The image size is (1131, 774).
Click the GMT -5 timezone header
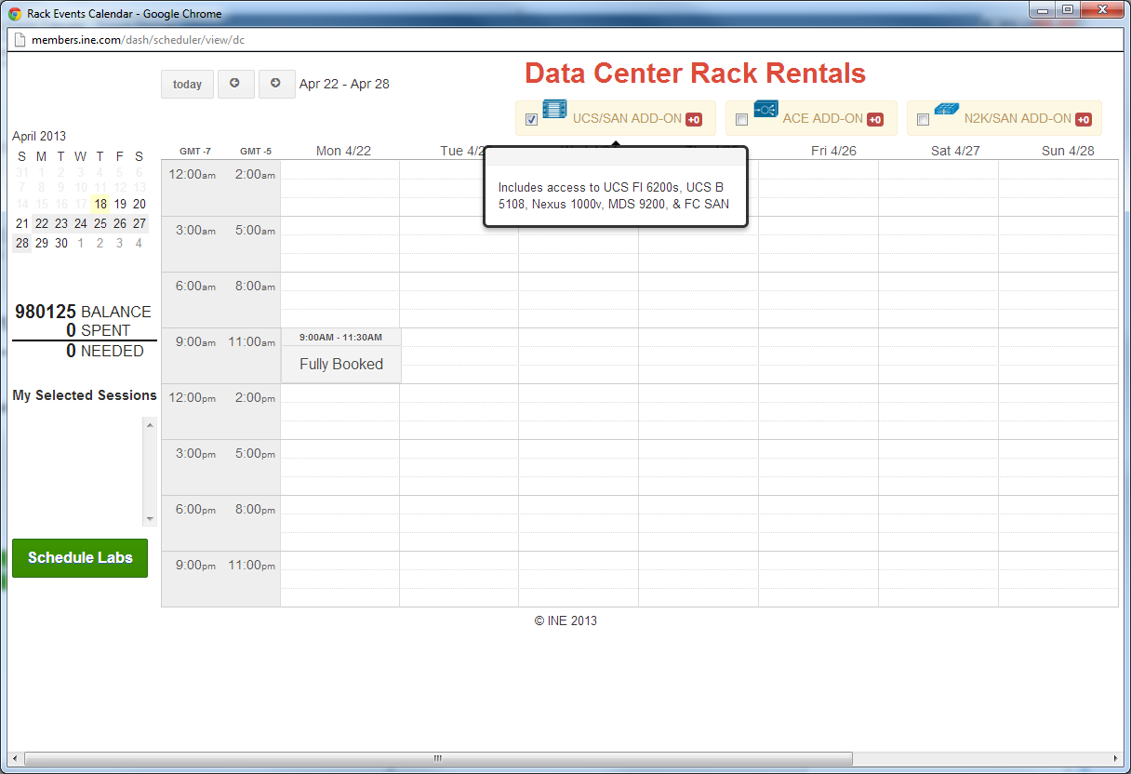[x=256, y=151]
